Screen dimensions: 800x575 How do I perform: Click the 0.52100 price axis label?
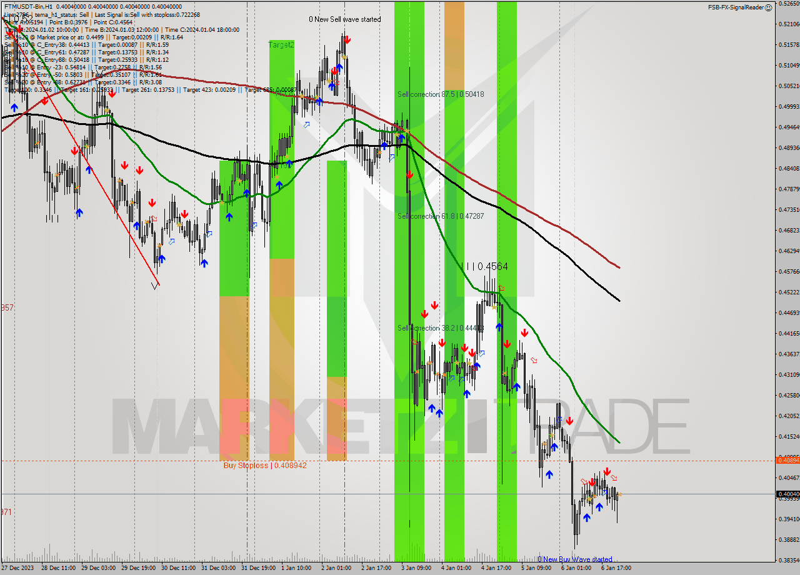click(x=789, y=24)
